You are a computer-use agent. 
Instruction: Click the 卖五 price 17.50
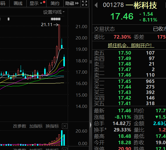click(x=125, y=53)
